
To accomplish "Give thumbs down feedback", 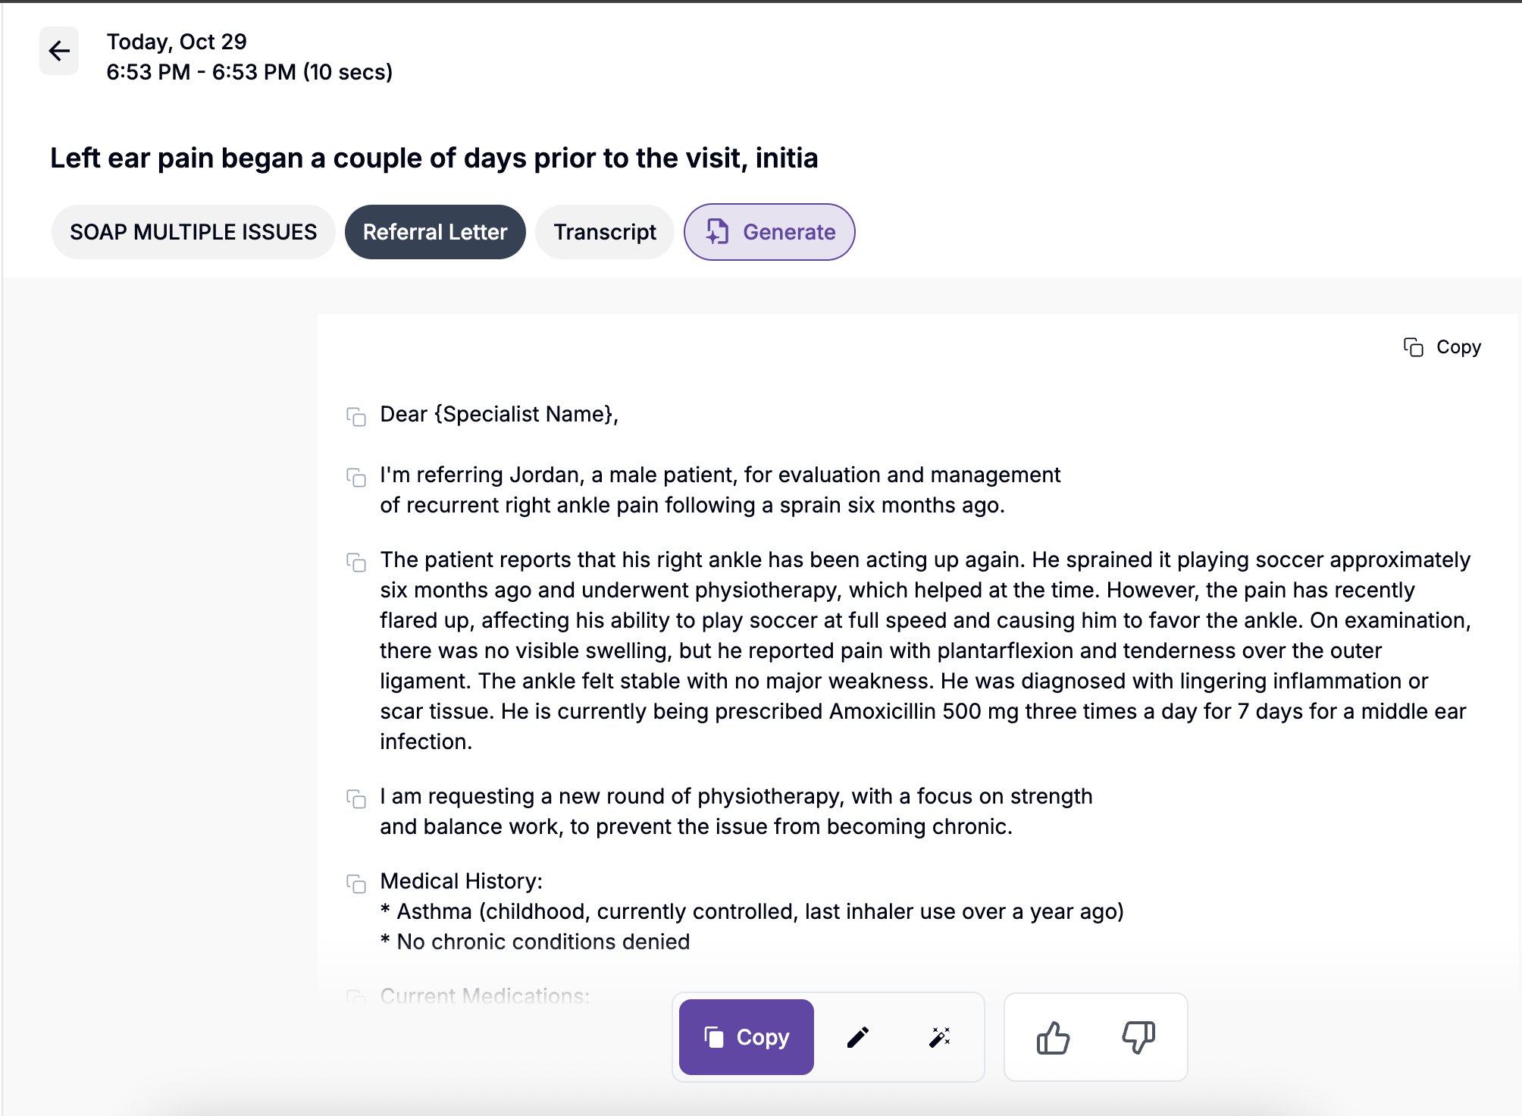I will [x=1138, y=1037].
